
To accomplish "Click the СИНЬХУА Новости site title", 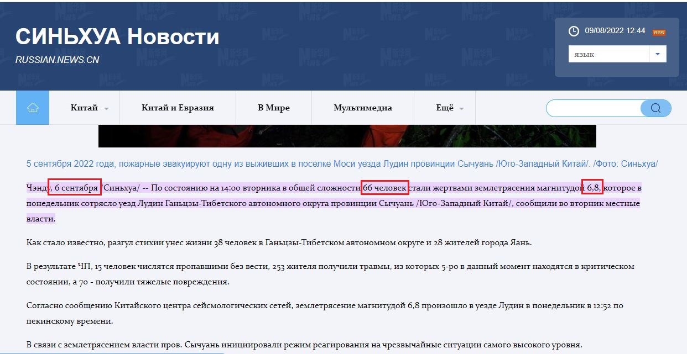I will (x=117, y=37).
